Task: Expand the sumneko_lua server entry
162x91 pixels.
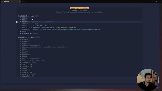Action: (x=27, y=33)
